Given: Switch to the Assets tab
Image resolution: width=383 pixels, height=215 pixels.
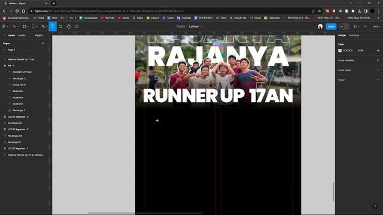Looking at the screenshot, I should coord(22,35).
